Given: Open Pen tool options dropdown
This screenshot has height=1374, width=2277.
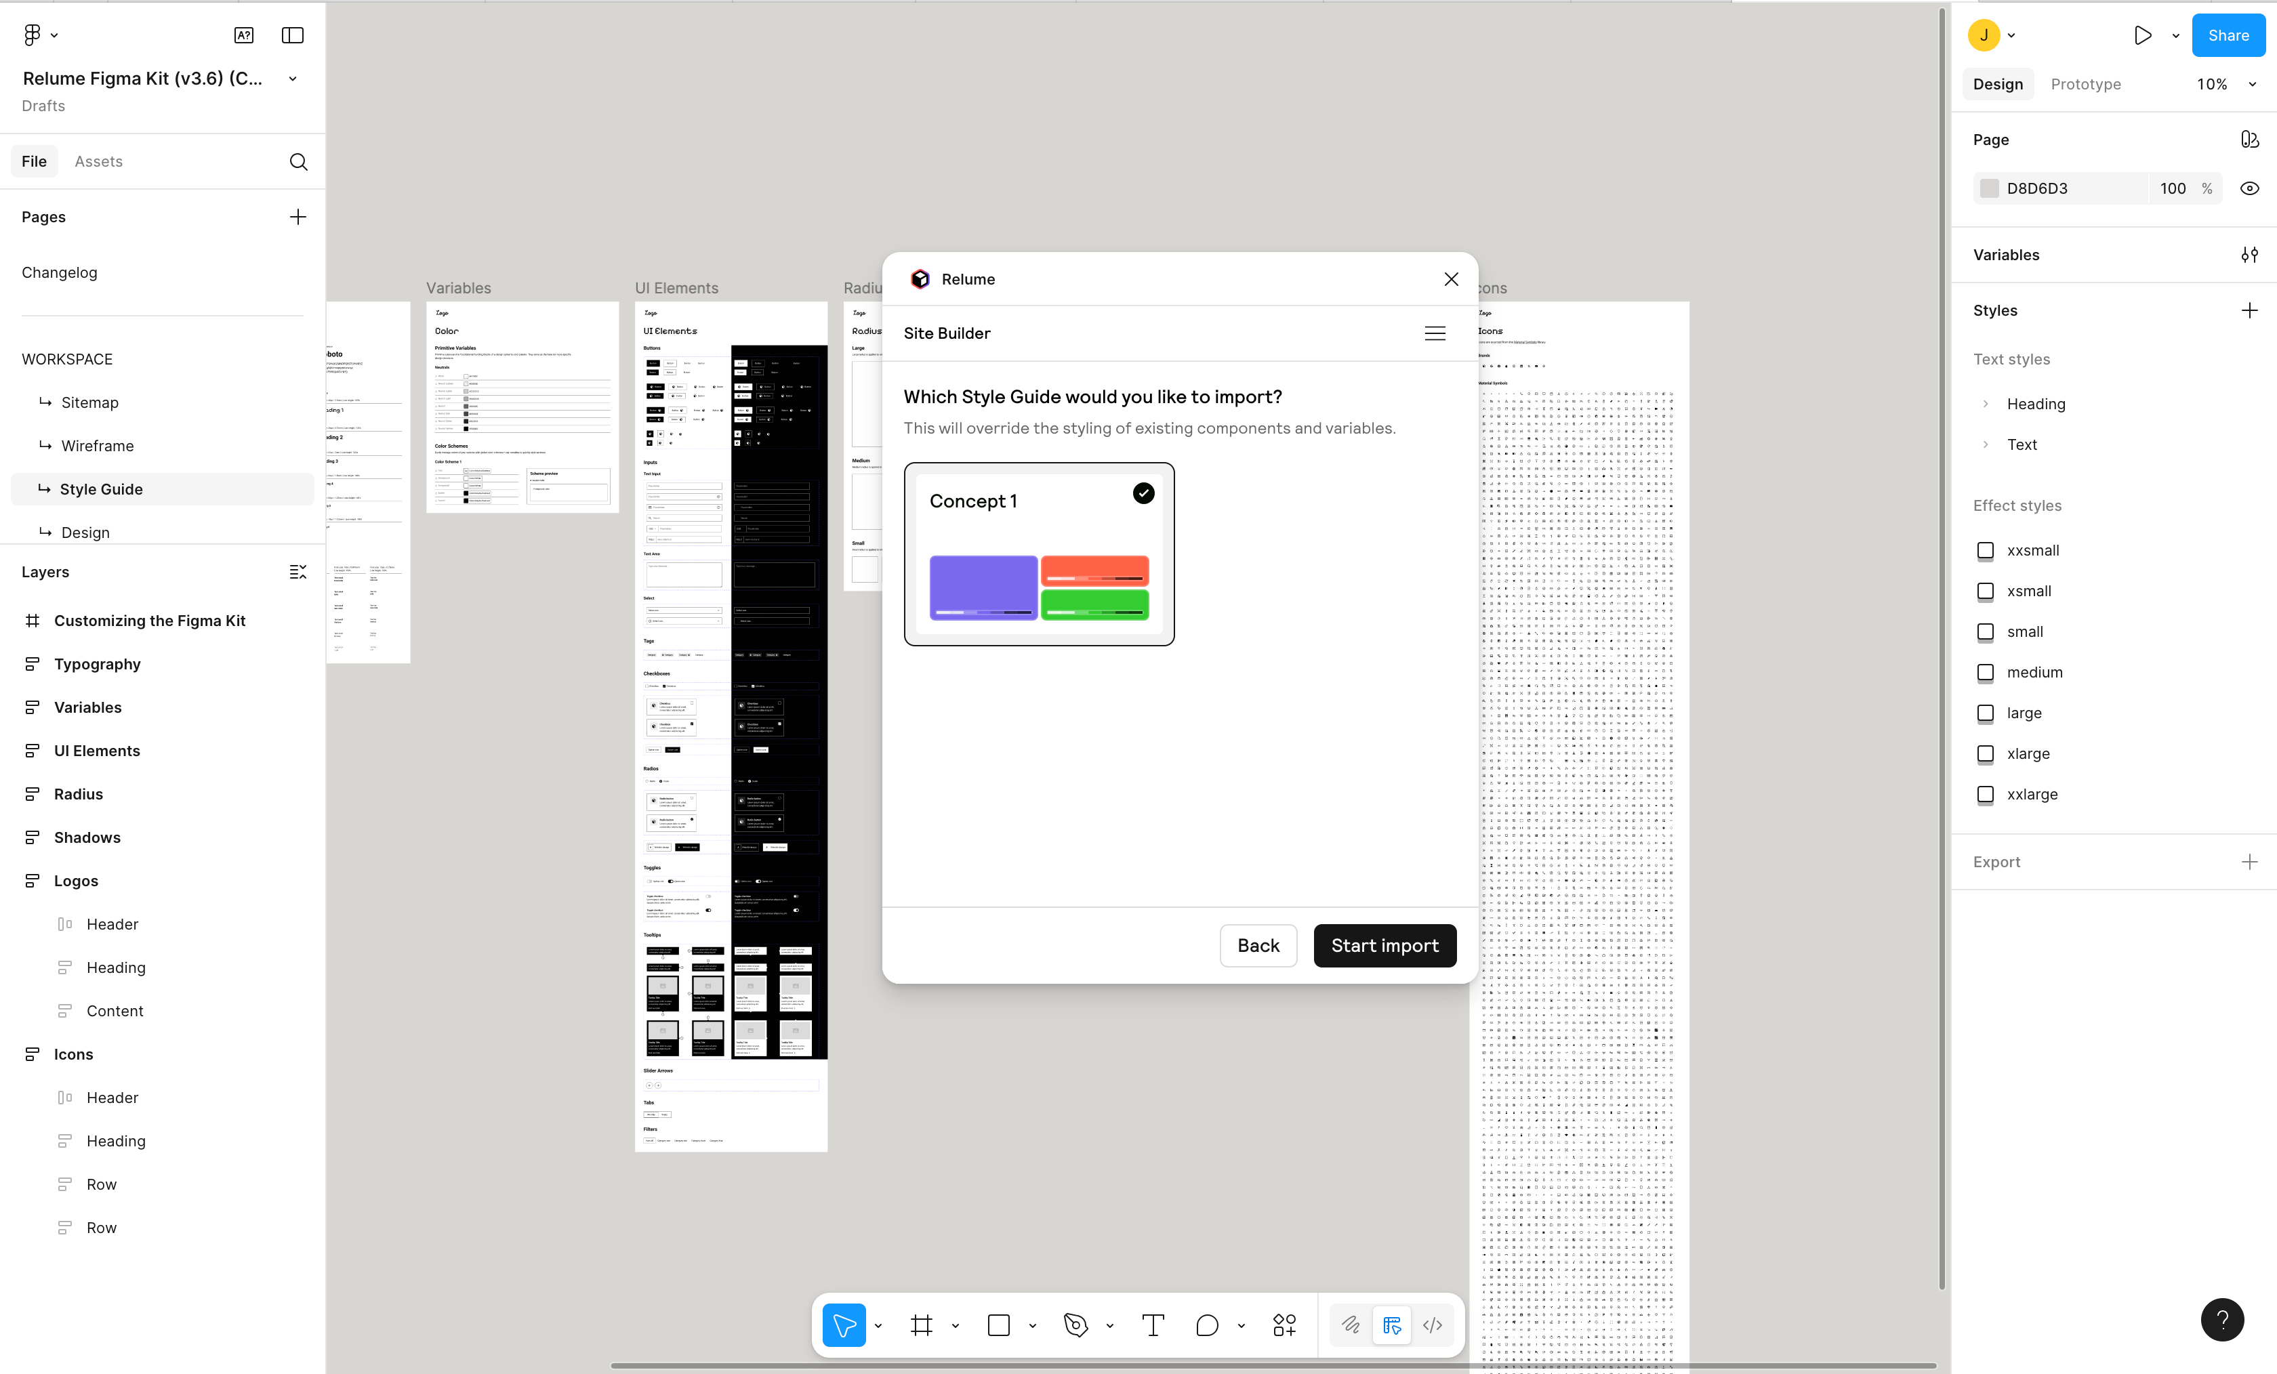Looking at the screenshot, I should pyautogui.click(x=1110, y=1325).
